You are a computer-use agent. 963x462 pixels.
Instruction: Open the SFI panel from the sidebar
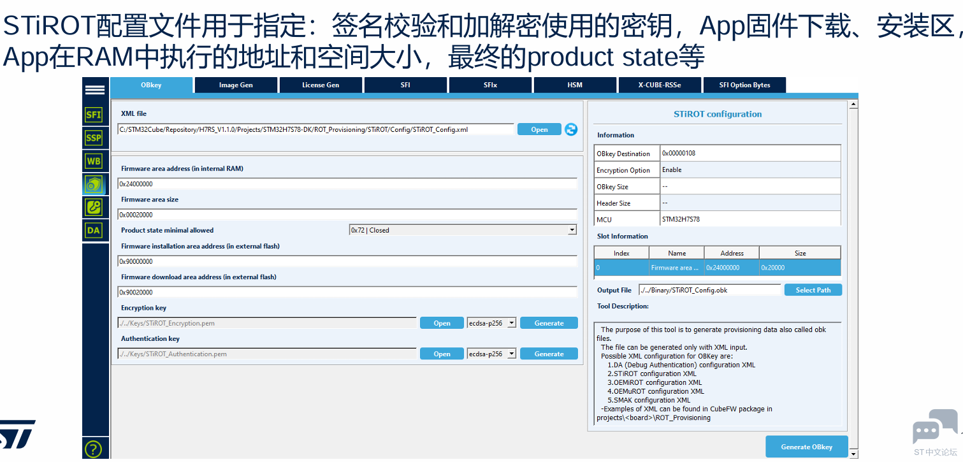(94, 115)
